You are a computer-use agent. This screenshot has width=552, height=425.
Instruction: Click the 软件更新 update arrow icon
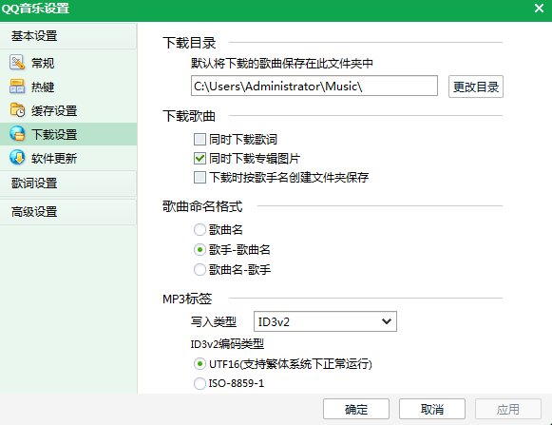17,158
